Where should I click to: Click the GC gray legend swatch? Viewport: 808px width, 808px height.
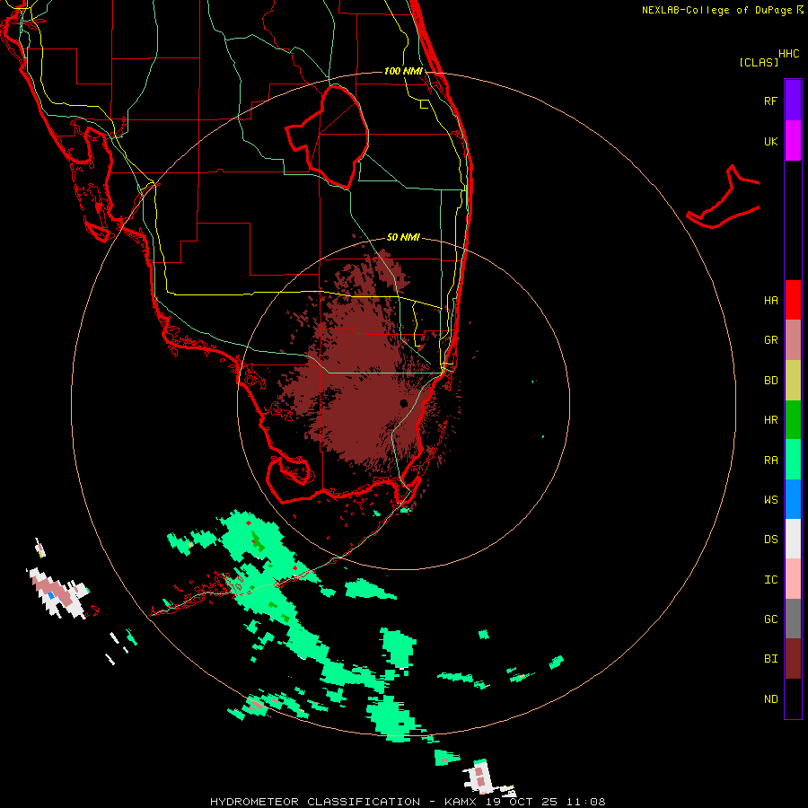(793, 619)
